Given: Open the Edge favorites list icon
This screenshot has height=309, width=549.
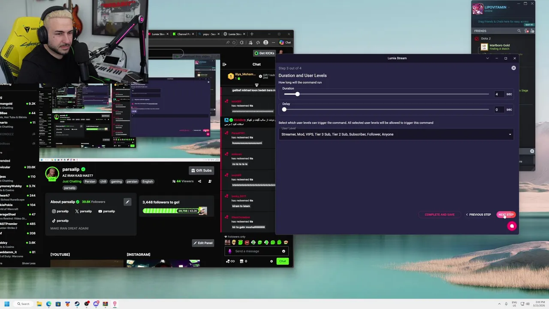Looking at the screenshot, I should pyautogui.click(x=258, y=42).
